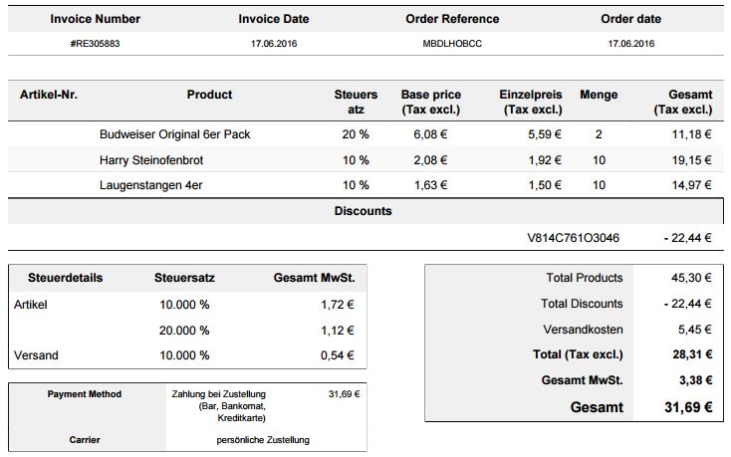Click the Order Reference value MBDLHOBCC
This screenshot has height=457, width=731.
(451, 44)
